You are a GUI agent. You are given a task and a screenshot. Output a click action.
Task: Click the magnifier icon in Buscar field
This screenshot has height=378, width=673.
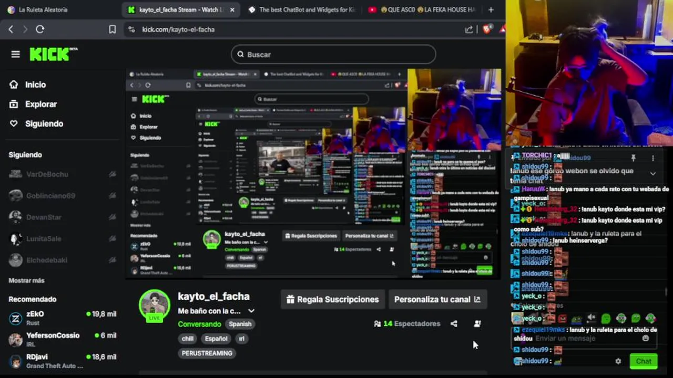[240, 54]
